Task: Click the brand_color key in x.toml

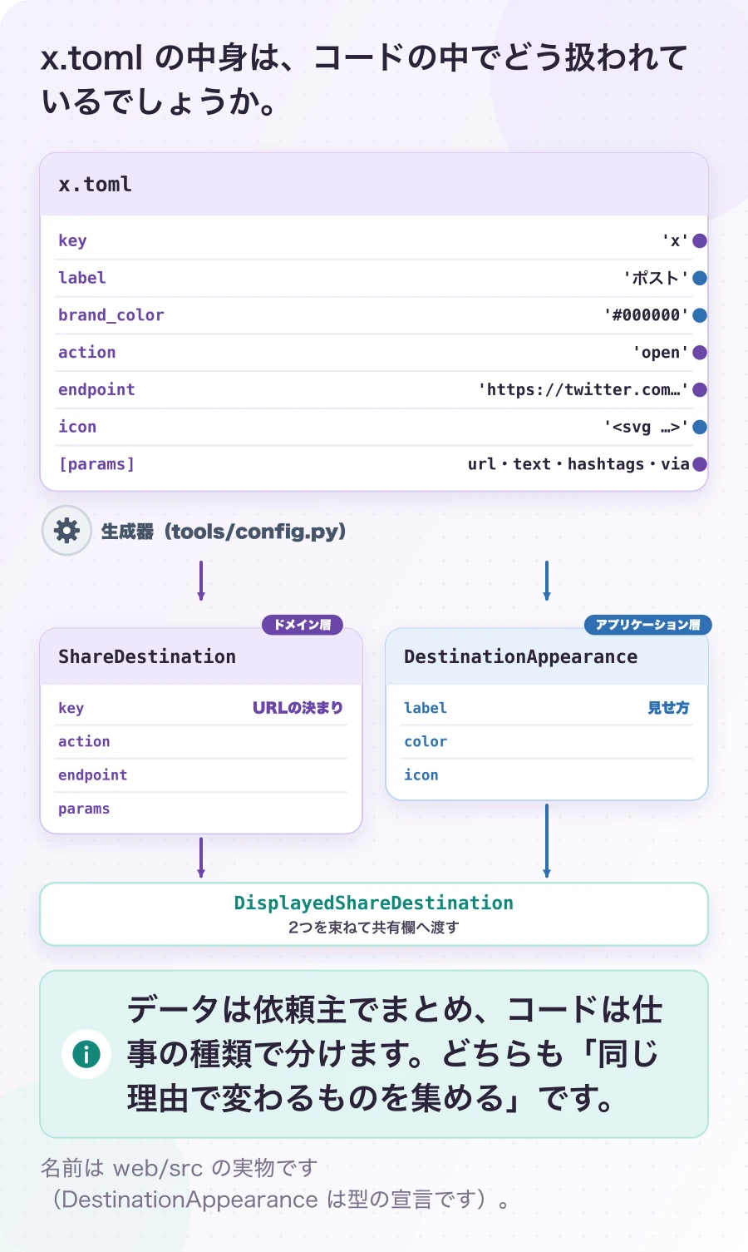Action: point(111,315)
